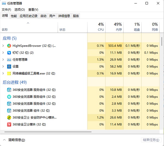Expand the HightSpeedBrowser process group
The height and width of the screenshot is (146, 164).
[x=3, y=46]
